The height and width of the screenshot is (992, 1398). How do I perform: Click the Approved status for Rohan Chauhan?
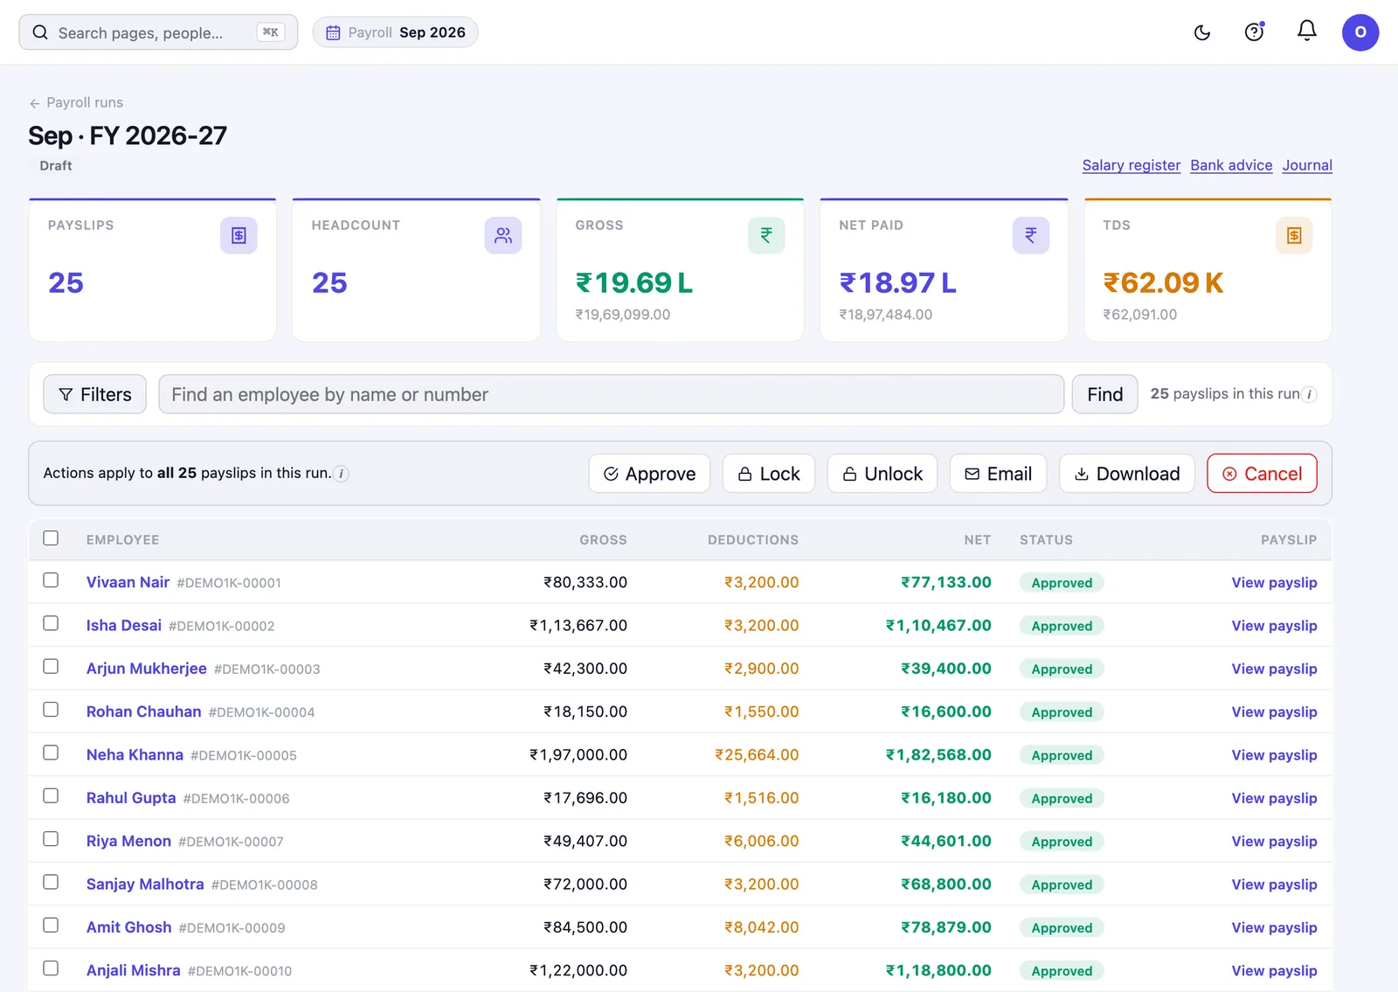tap(1062, 711)
